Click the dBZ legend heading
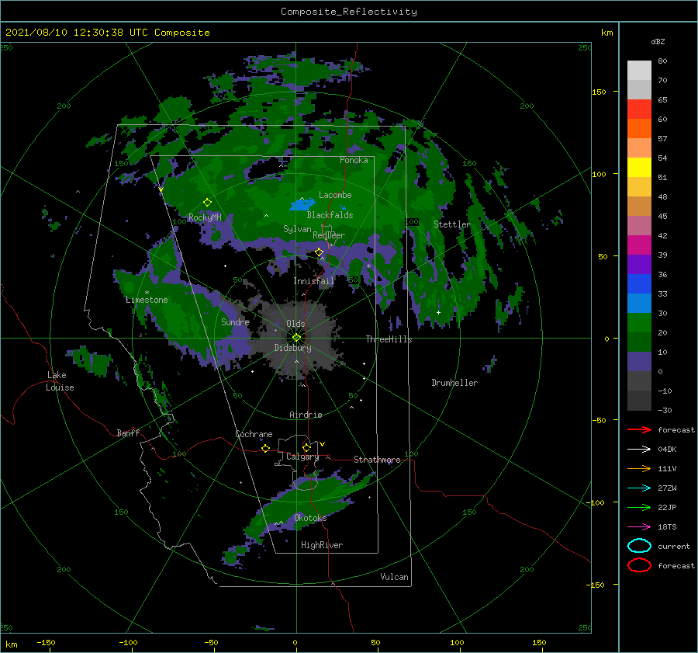Image resolution: width=698 pixels, height=653 pixels. point(658,41)
